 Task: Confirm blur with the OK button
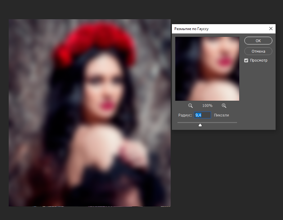[258, 41]
